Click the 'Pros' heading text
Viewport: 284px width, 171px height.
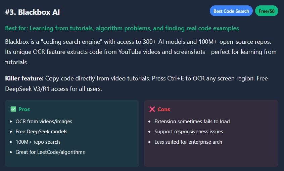(x=24, y=109)
